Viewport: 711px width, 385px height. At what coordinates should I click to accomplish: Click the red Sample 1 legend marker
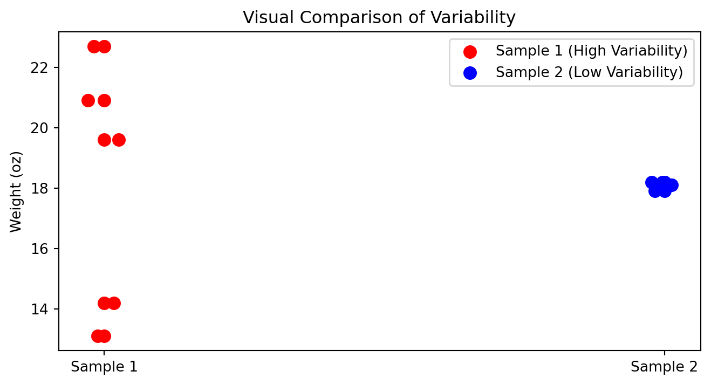pos(470,52)
